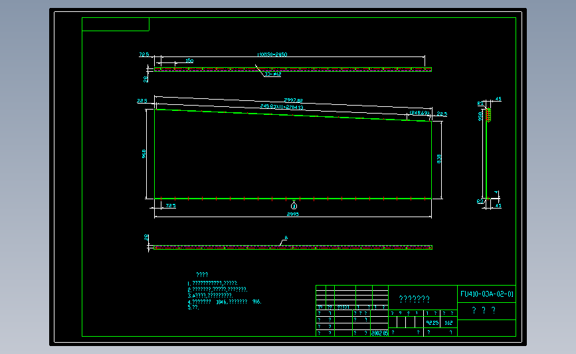576x354 pixels.
Task: Click the 2002.05 date cell in title block
Action: (x=379, y=333)
